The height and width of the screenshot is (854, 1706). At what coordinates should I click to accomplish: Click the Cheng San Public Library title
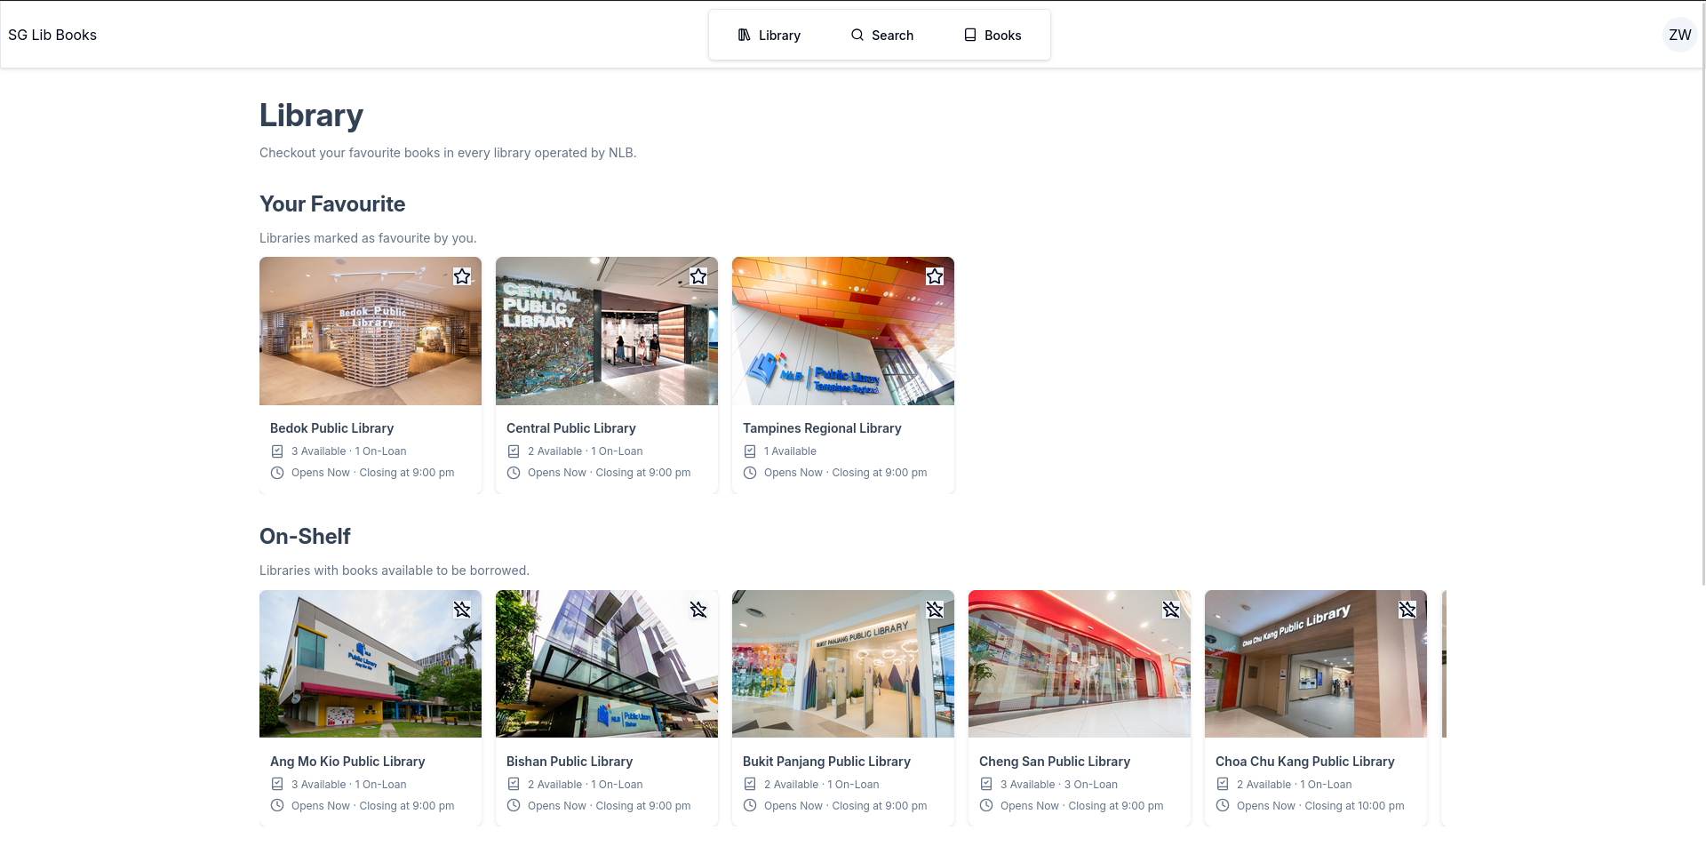(1055, 762)
